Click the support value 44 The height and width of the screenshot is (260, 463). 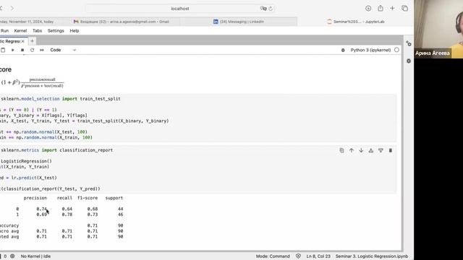tap(121, 209)
